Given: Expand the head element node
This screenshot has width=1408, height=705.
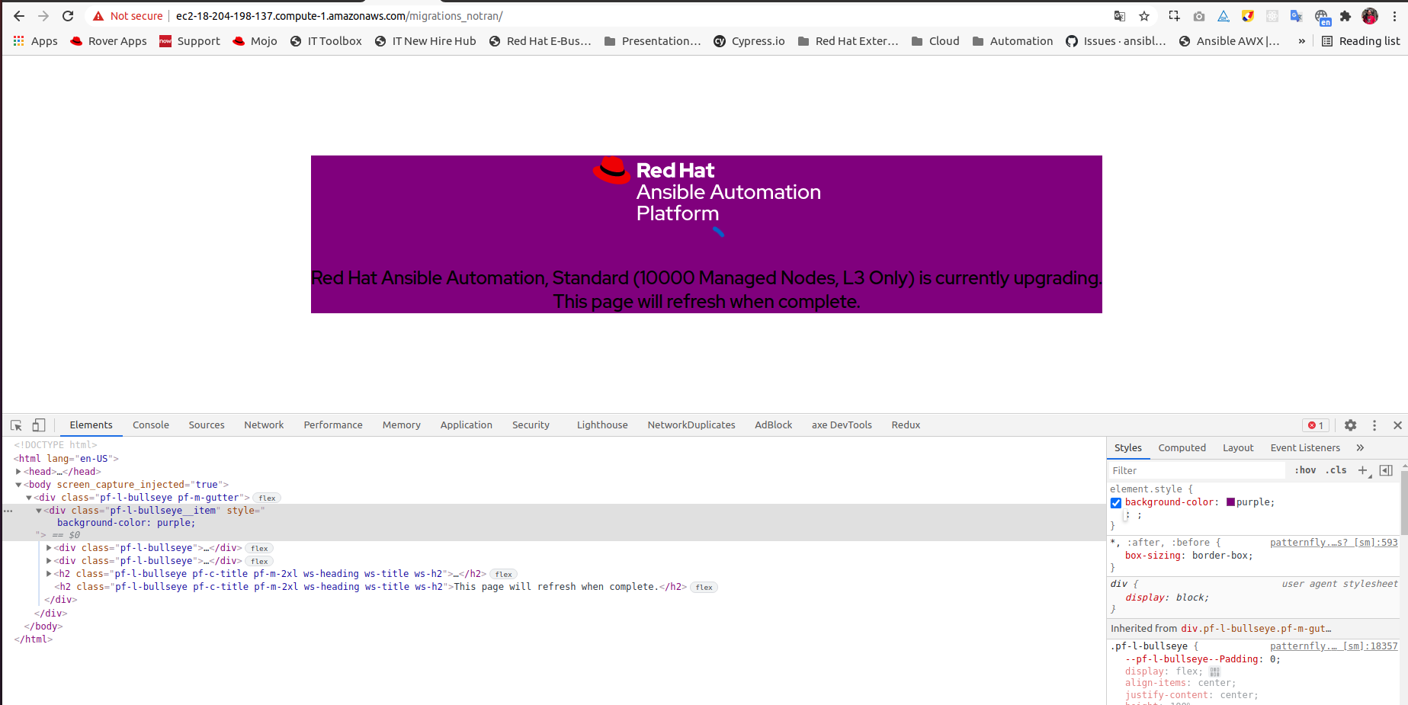Looking at the screenshot, I should point(18,472).
